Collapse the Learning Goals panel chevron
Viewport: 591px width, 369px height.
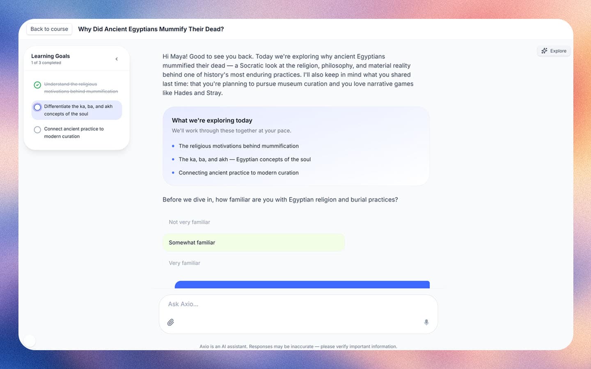[117, 59]
